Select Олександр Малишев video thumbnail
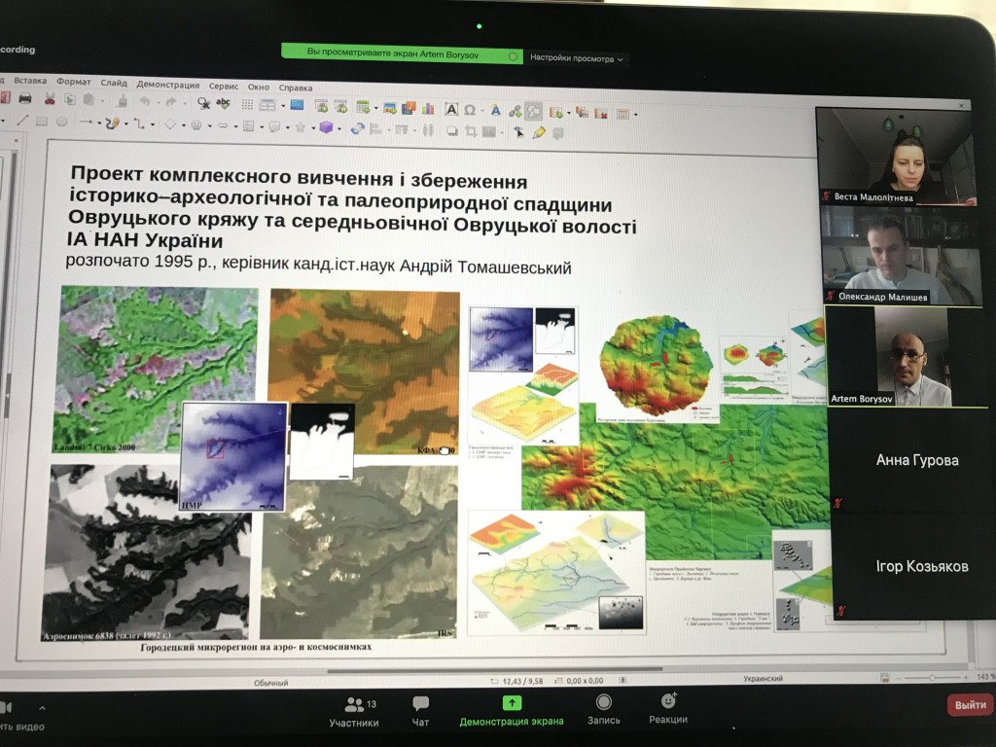This screenshot has width=996, height=747. (x=902, y=256)
